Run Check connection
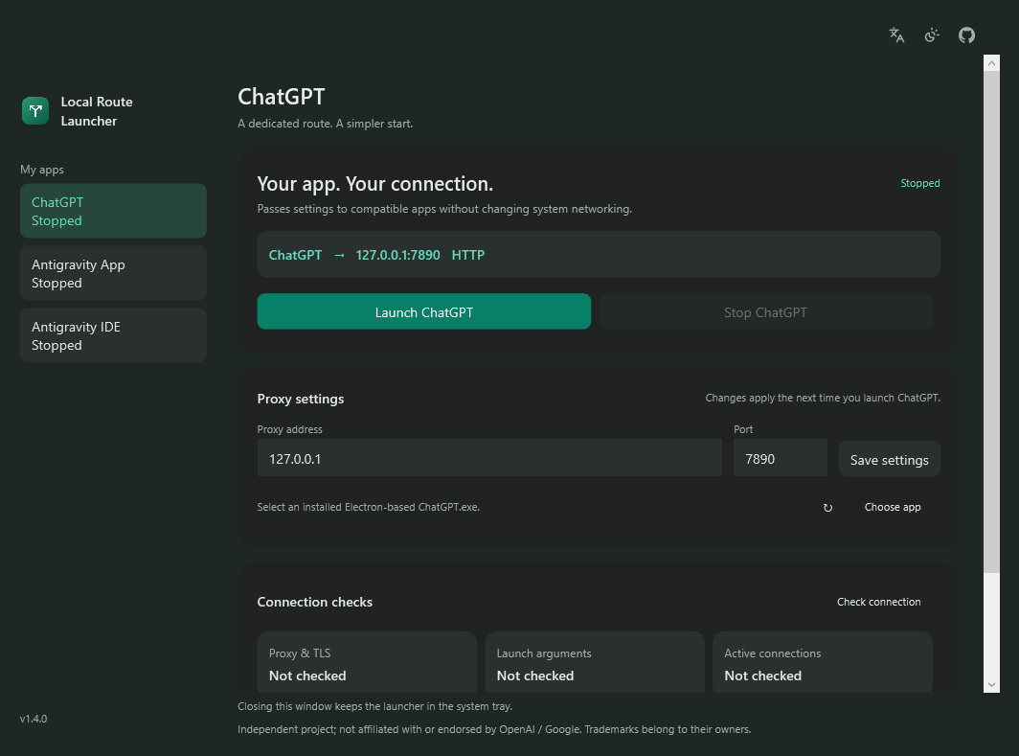Viewport: 1019px width, 756px height. 878,602
